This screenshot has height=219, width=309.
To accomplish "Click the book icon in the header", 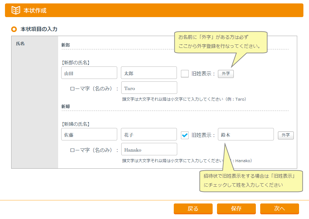I will tap(16, 10).
